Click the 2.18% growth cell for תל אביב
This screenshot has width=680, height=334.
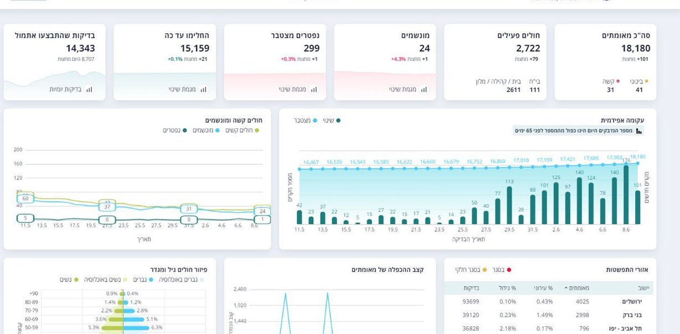coord(507,328)
